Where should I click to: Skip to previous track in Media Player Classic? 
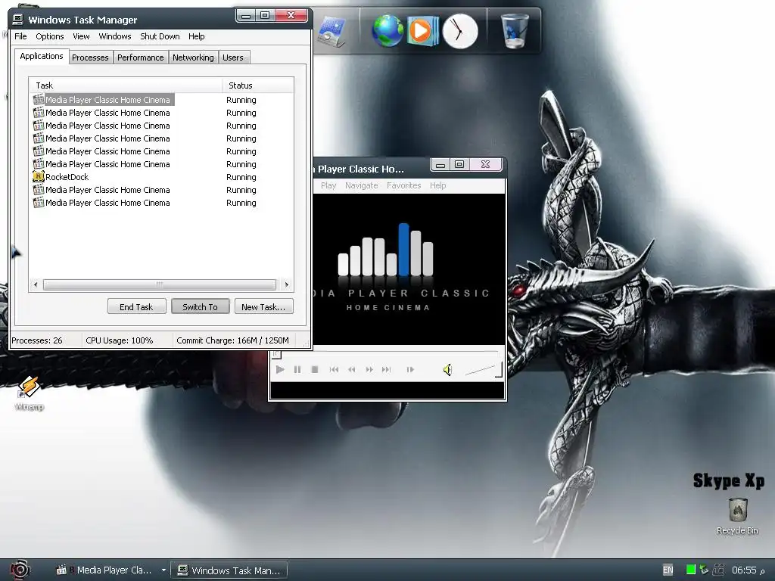click(334, 369)
